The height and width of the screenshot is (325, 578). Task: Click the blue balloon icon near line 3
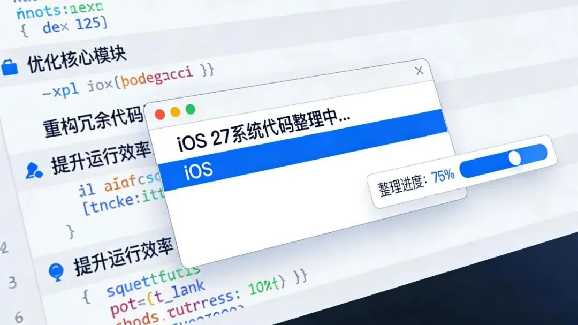[x=56, y=272]
